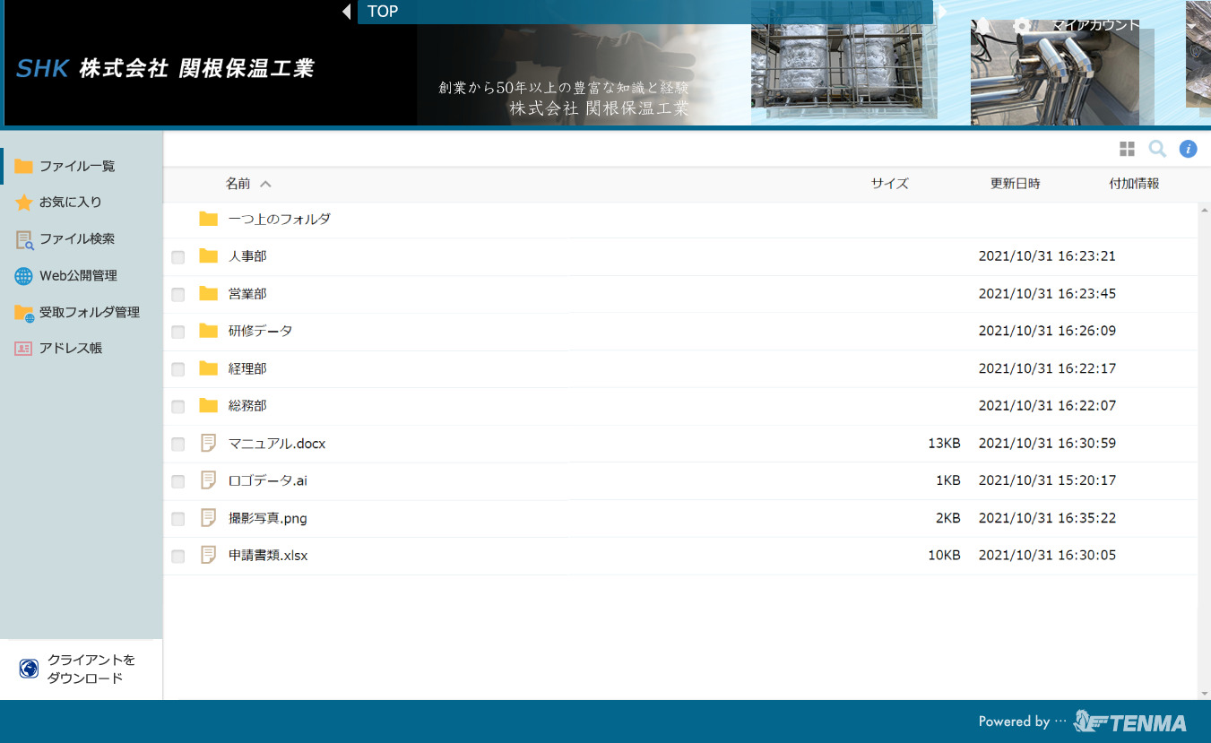Tick the checkbox for 人事部
Screen dimensions: 1211x743
[178, 257]
